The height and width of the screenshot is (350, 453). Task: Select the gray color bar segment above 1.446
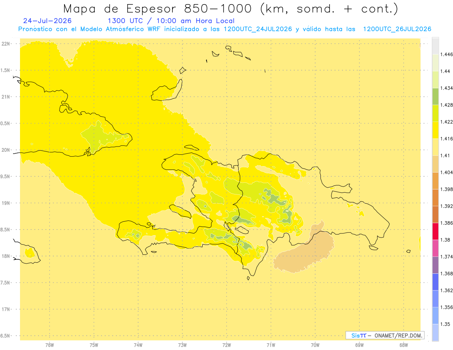click(435, 46)
